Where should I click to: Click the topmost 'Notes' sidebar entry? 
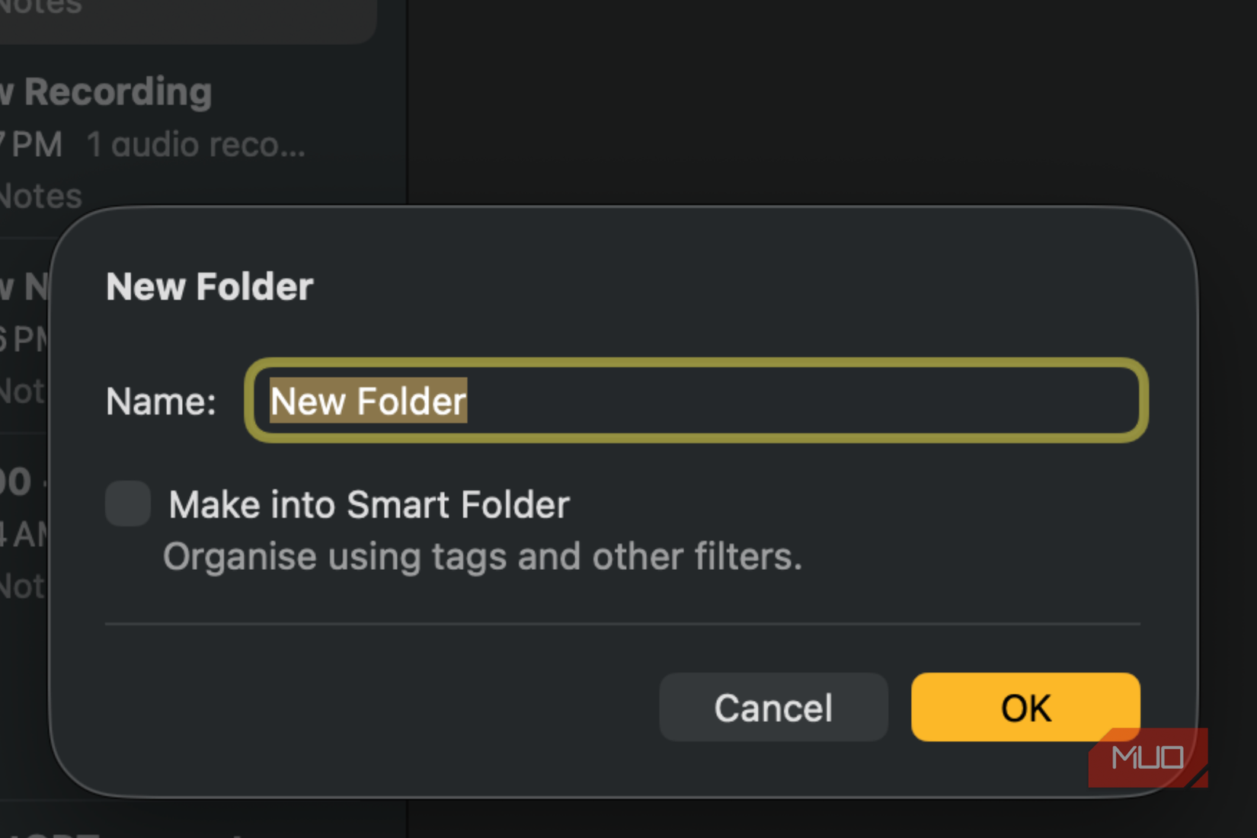[38, 8]
